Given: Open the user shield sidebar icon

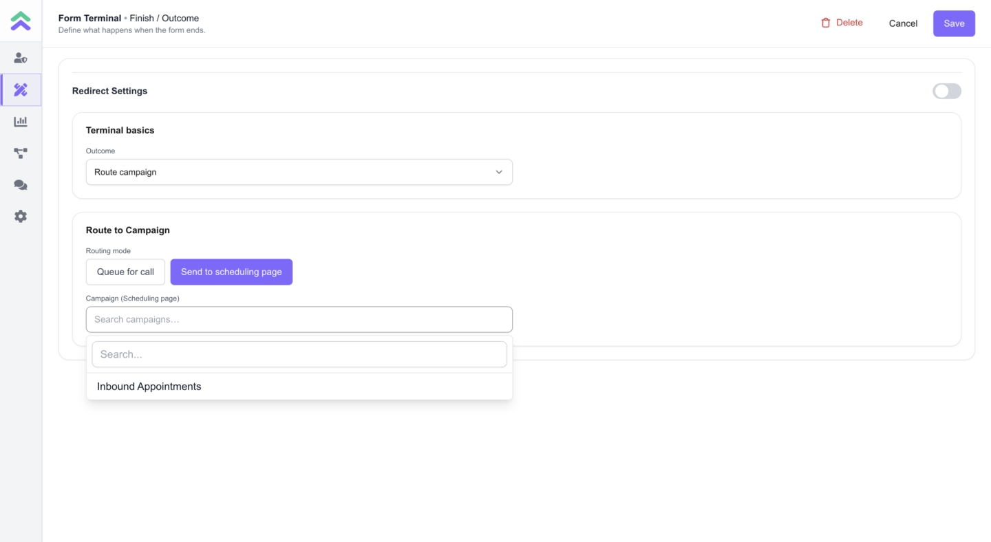Looking at the screenshot, I should pyautogui.click(x=21, y=58).
